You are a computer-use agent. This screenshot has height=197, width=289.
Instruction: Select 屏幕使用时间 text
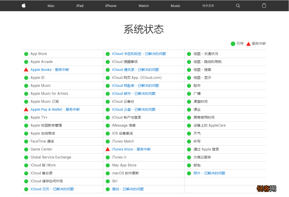coord(204,117)
